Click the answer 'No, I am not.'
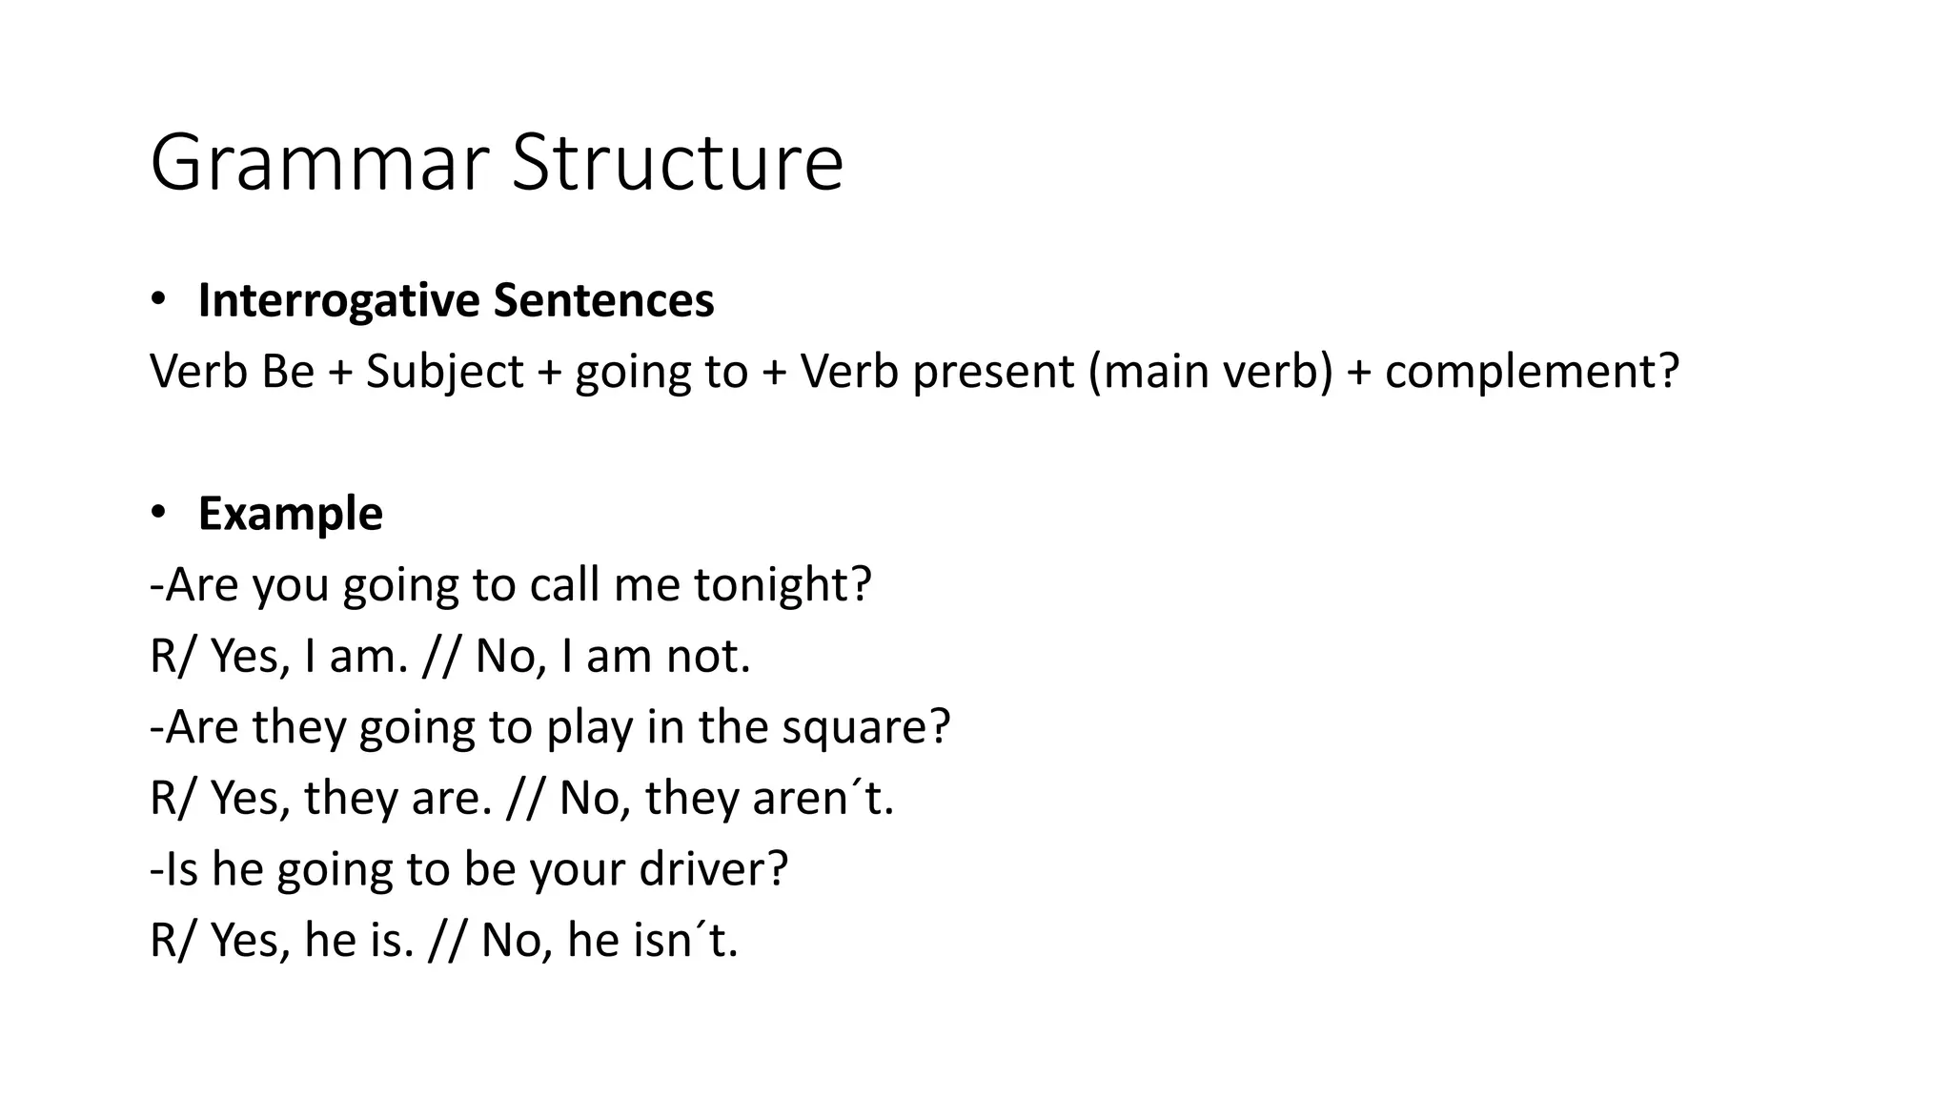The height and width of the screenshot is (1098, 1952). 613,656
